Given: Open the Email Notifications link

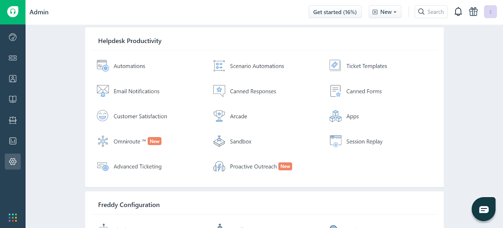Looking at the screenshot, I should (136, 91).
